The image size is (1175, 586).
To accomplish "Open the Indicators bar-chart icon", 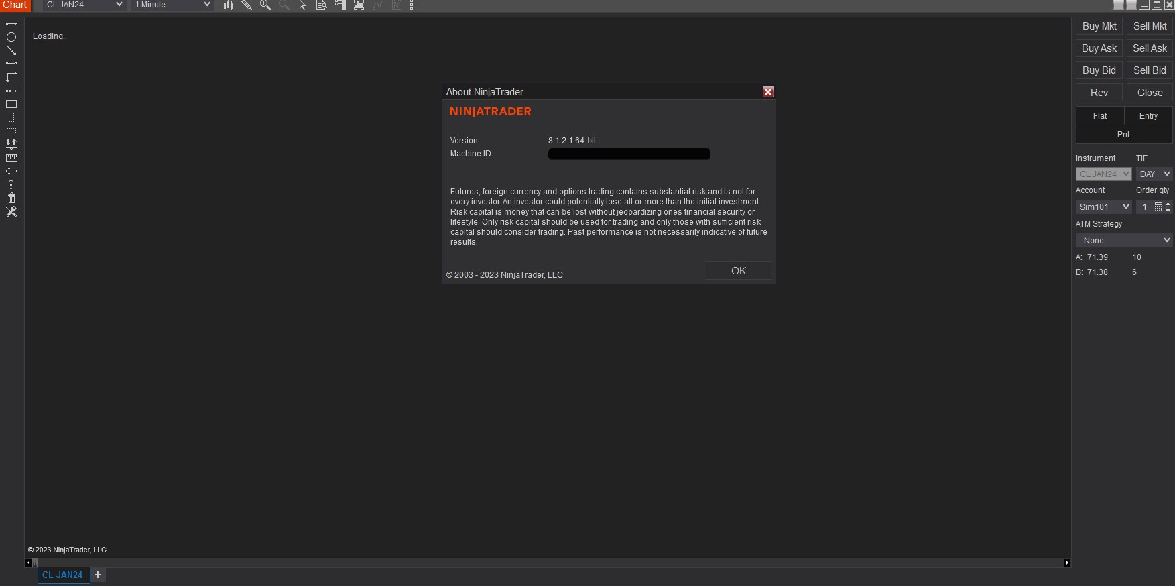I will click(x=359, y=5).
